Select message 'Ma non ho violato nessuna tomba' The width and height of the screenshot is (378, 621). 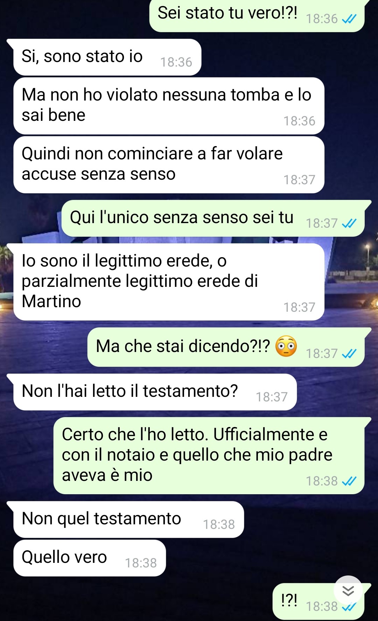coord(169,106)
